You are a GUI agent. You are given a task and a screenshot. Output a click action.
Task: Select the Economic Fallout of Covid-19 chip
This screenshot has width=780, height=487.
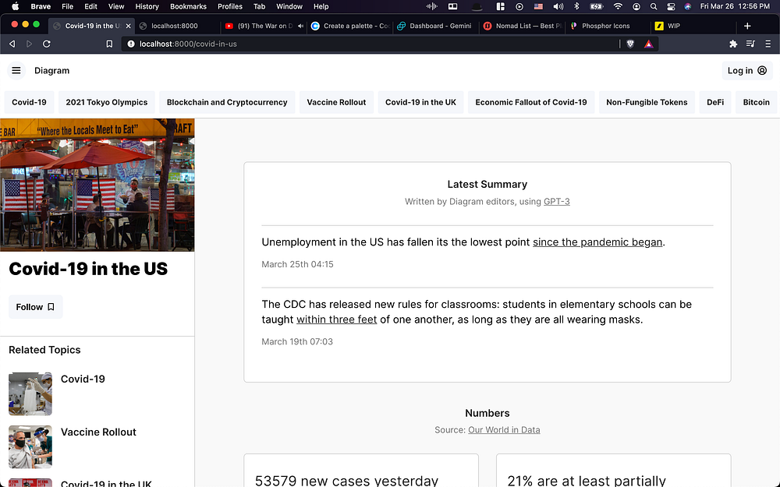click(530, 102)
